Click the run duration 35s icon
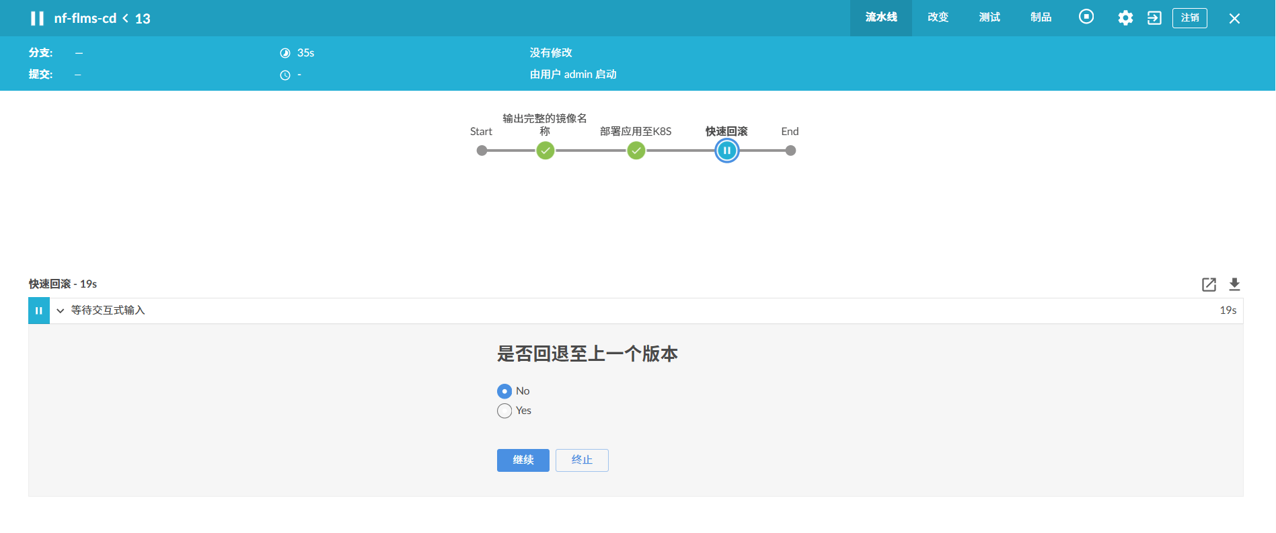Screen dimensions: 1276x533 285,53
